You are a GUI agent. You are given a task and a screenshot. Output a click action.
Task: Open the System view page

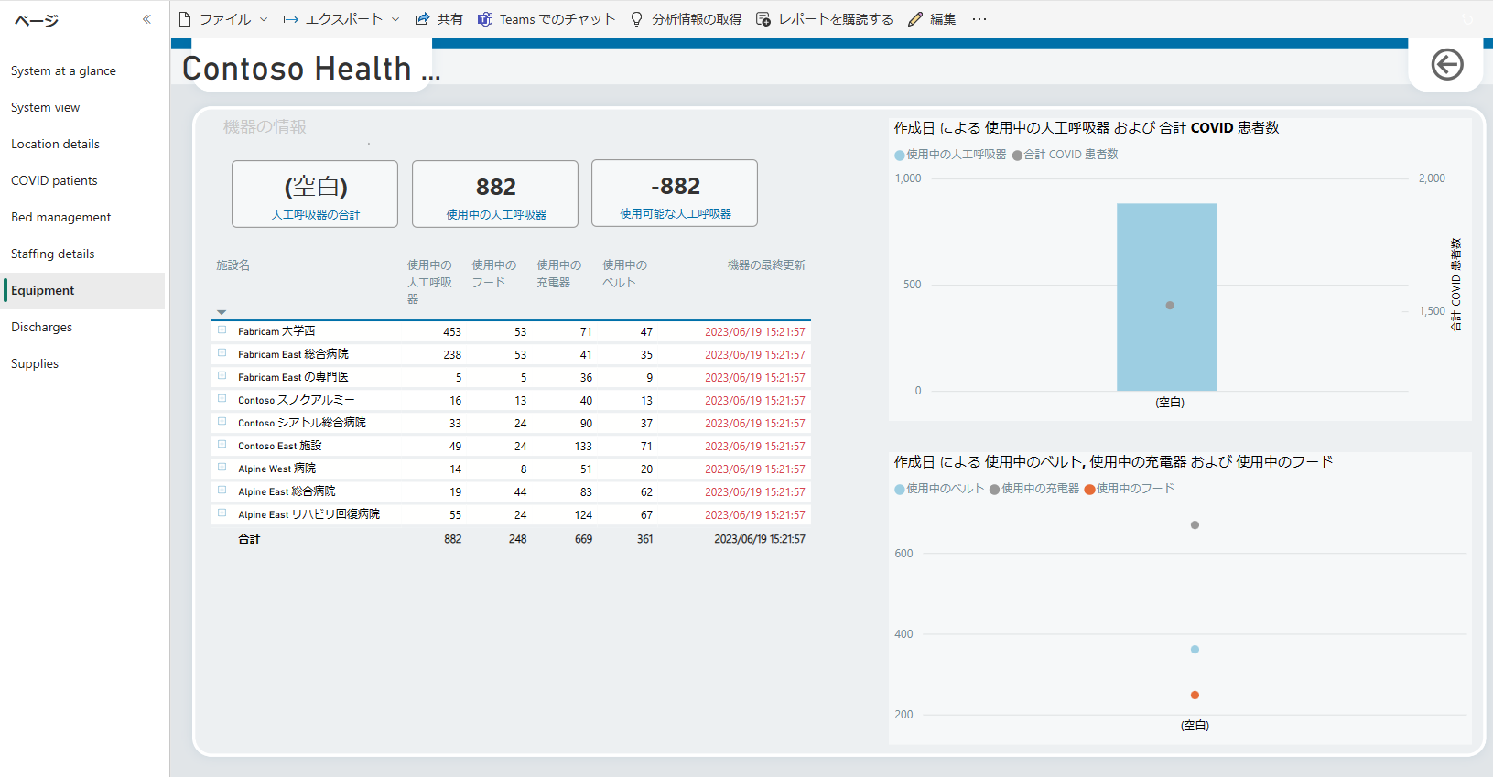tap(82, 107)
